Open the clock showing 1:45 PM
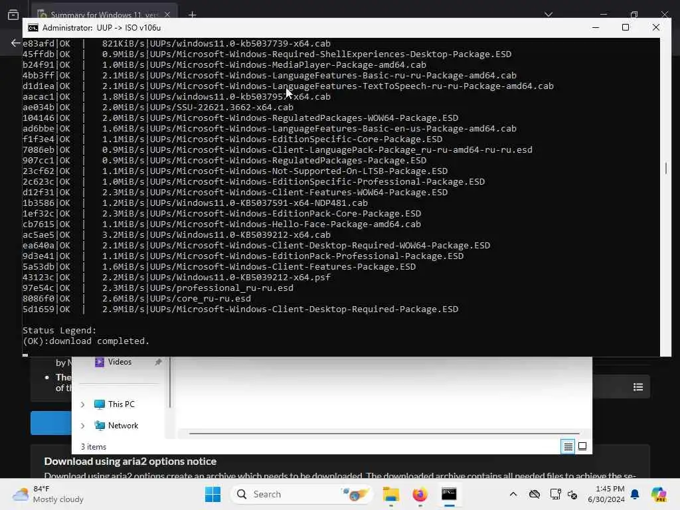The width and height of the screenshot is (680, 510). [606, 494]
